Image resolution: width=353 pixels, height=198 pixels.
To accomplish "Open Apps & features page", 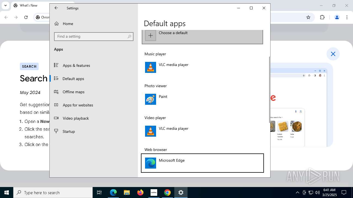I will [93, 65].
